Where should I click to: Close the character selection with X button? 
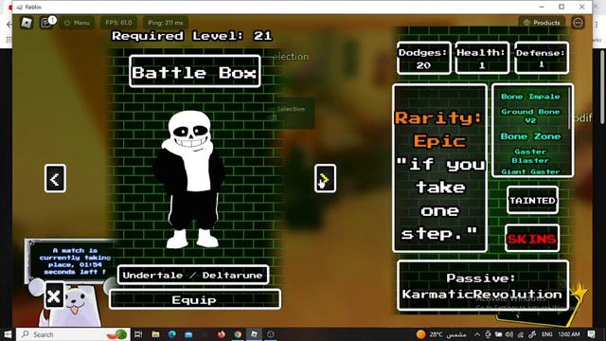pos(54,296)
